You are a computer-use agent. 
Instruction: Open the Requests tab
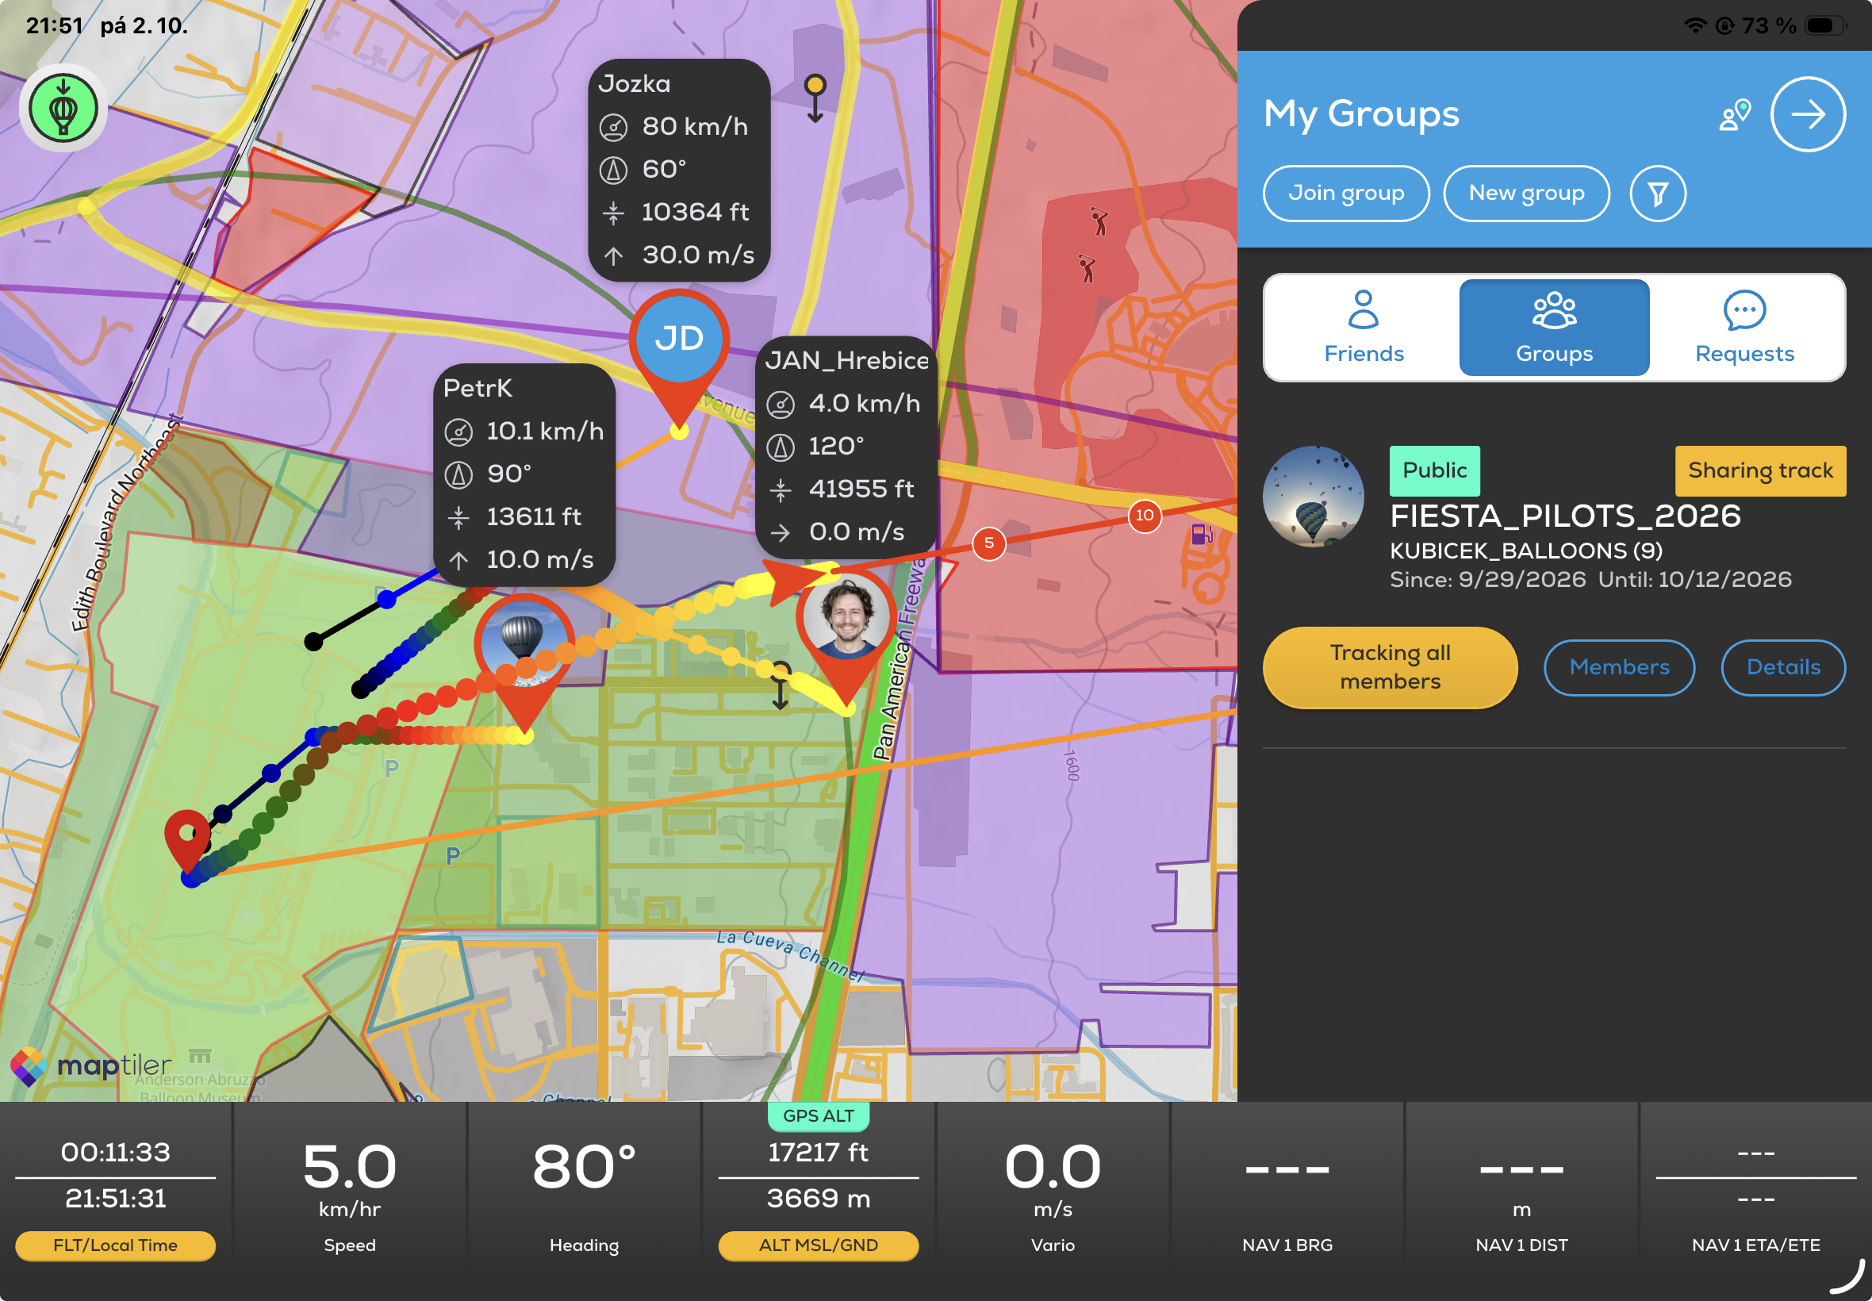pos(1744,328)
